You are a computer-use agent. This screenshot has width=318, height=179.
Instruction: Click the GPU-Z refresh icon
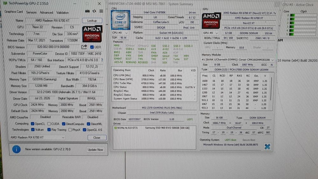pyautogui.click(x=94, y=11)
